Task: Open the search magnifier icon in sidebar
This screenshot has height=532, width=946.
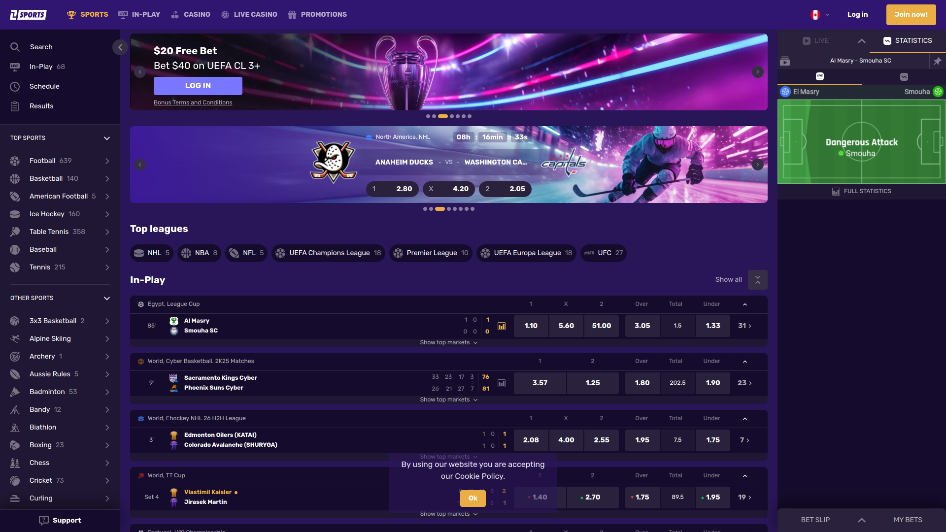Action: click(15, 47)
